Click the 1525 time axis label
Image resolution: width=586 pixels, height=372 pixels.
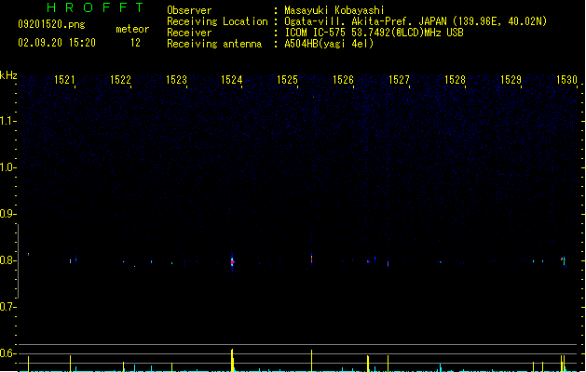pos(287,80)
